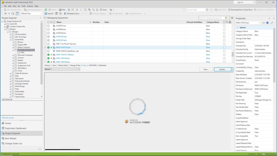
Task: Sort by Category Name column header
Action: pos(213,22)
